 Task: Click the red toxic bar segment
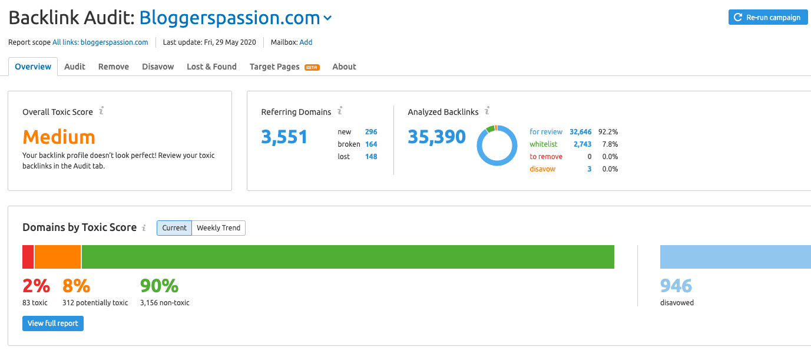point(28,257)
